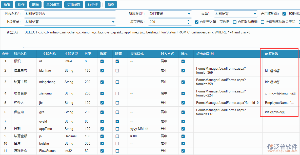
Task: Open the 所属类别 category dropdown
Action: pos(189,14)
